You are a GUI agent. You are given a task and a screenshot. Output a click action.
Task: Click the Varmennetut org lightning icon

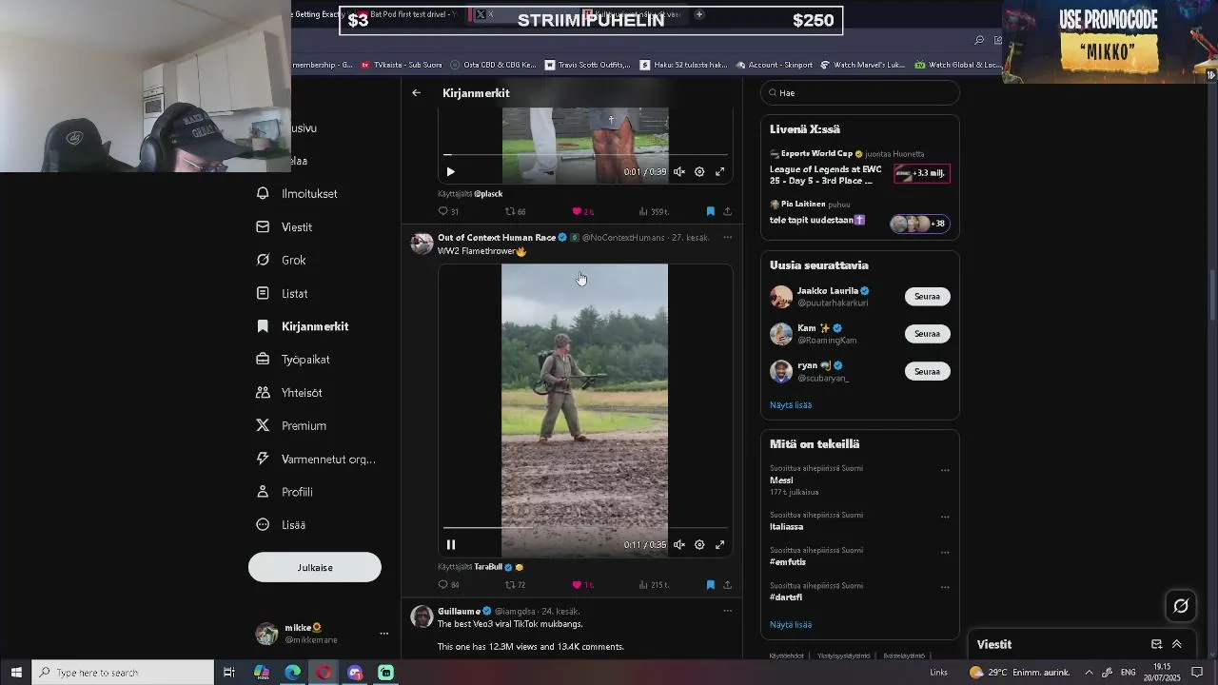(x=263, y=459)
